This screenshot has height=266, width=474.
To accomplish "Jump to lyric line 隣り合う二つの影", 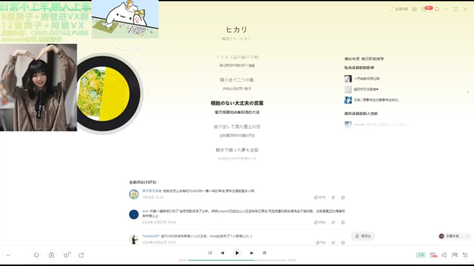I will [x=237, y=80].
